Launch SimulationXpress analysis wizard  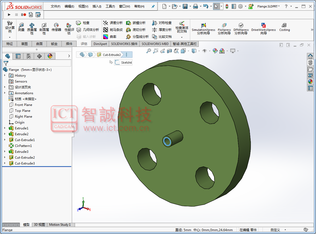pos(203,28)
